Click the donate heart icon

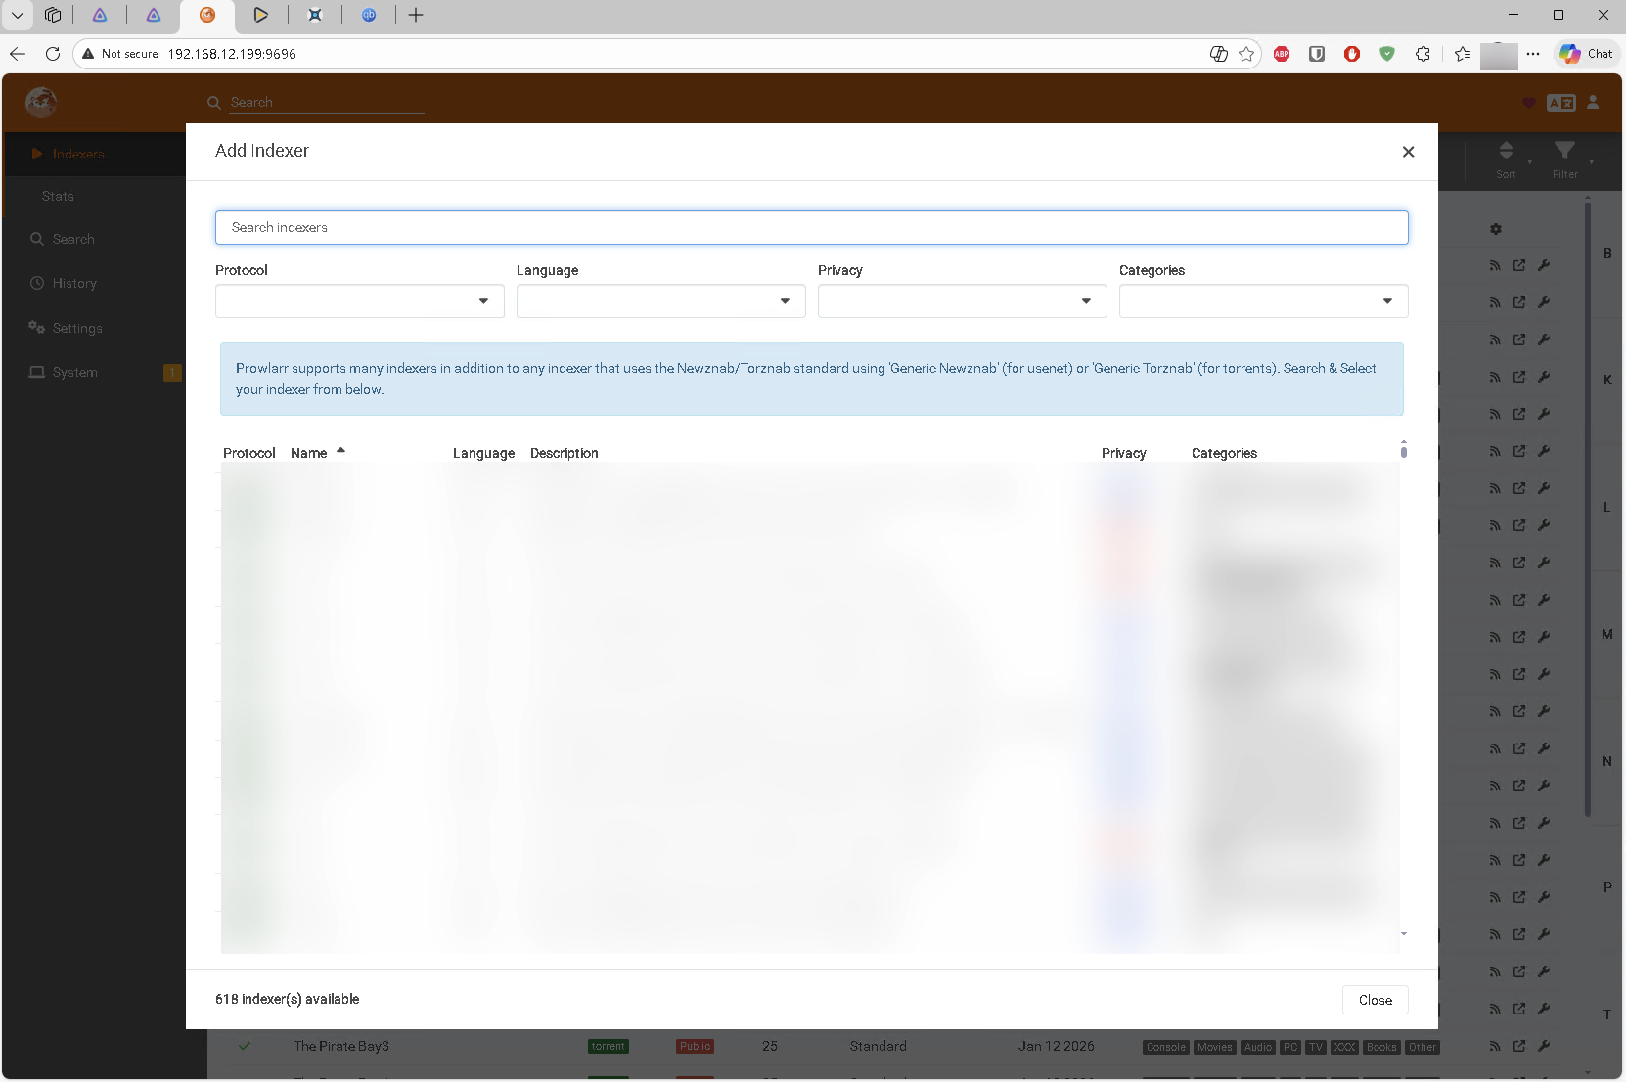pyautogui.click(x=1529, y=103)
